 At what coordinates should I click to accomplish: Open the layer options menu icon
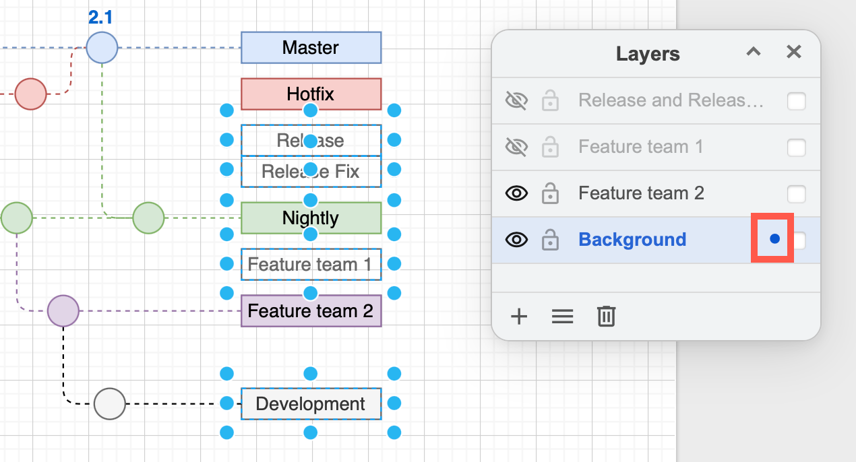click(x=562, y=316)
